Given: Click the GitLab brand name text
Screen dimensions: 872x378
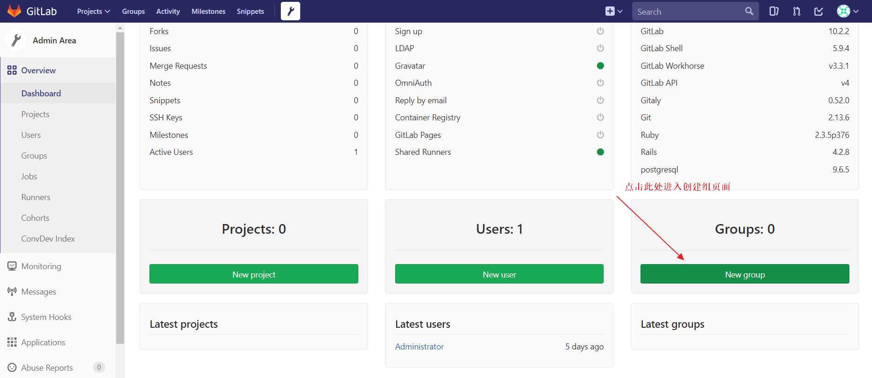Looking at the screenshot, I should pyautogui.click(x=42, y=11).
